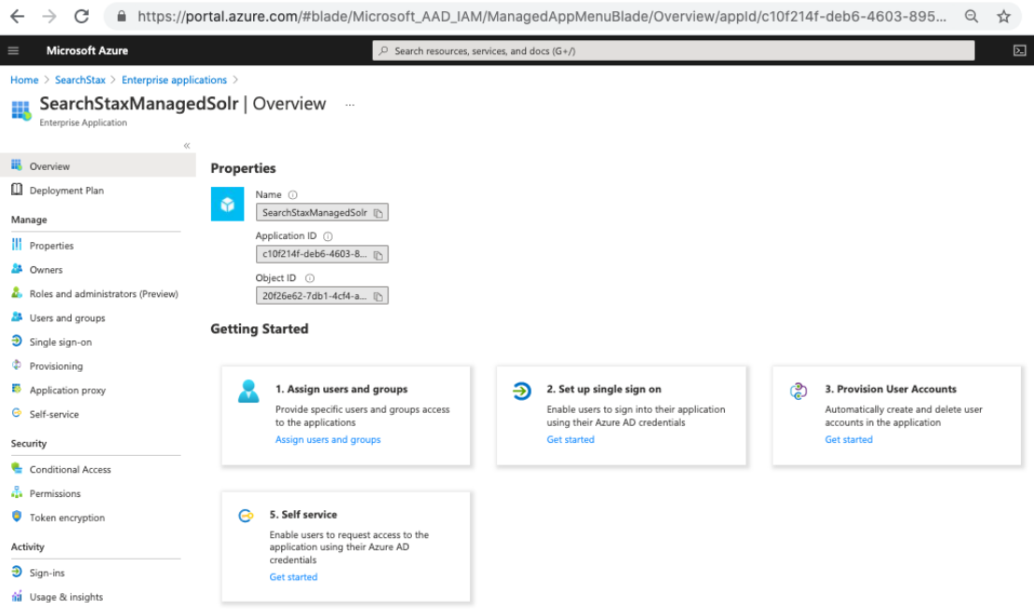Click the Assign users and groups link
The image size is (1034, 611).
pyautogui.click(x=328, y=439)
